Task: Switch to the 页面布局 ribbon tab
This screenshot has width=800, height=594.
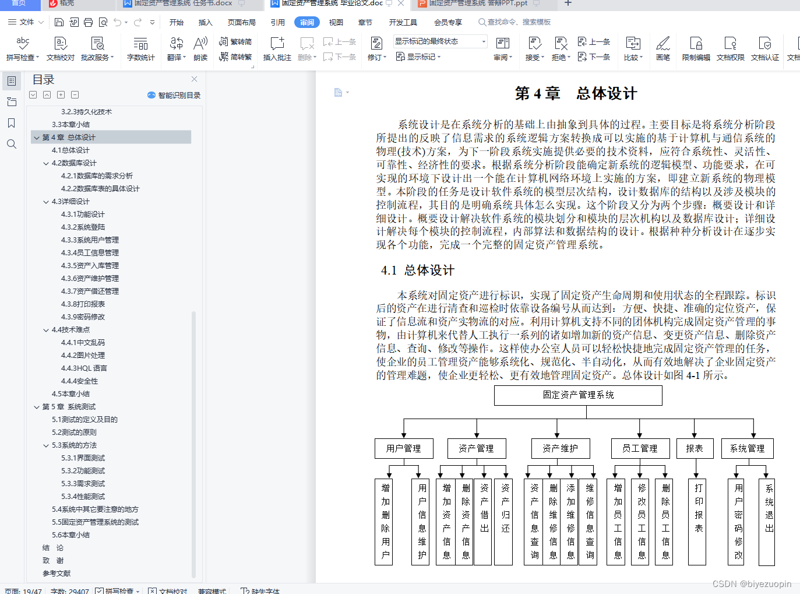Action: point(242,22)
